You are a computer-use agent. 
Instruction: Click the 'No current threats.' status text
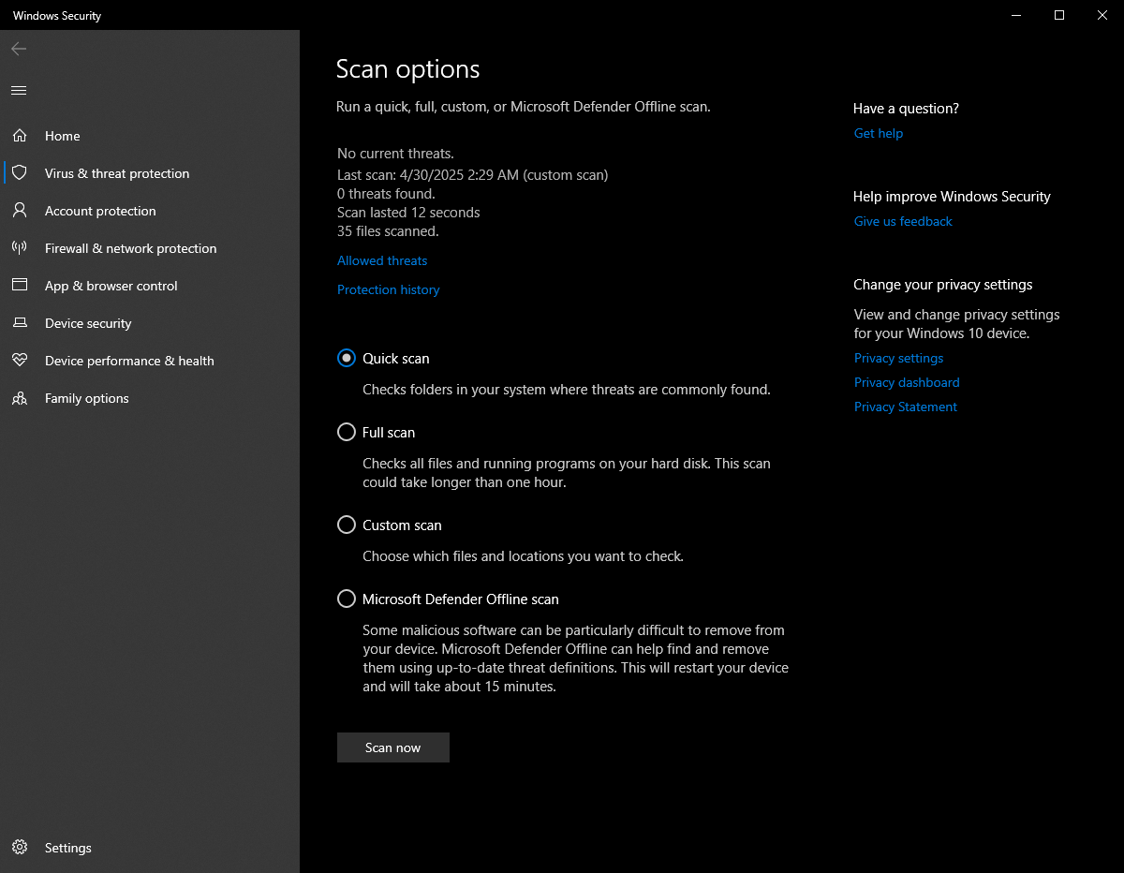click(x=395, y=153)
